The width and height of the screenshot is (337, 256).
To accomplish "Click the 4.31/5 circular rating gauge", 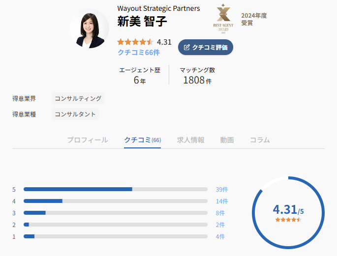I will [x=288, y=213].
